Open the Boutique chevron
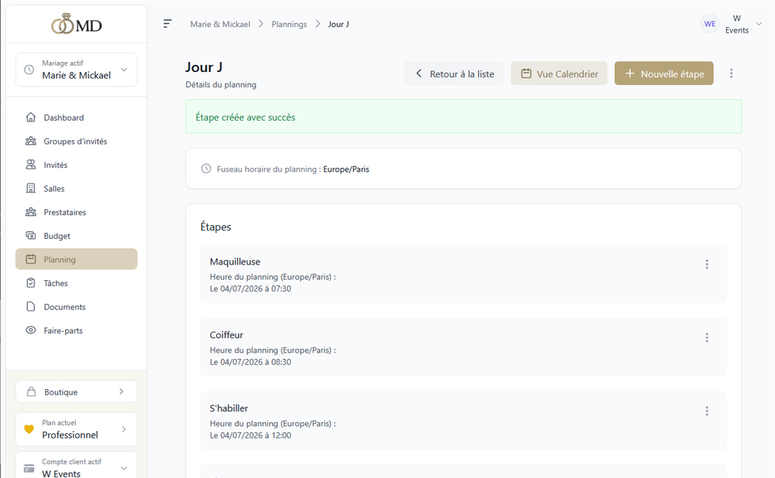 [x=122, y=391]
